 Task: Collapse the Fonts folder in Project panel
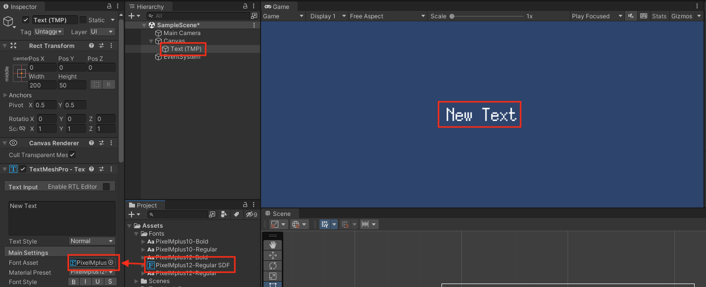point(135,233)
